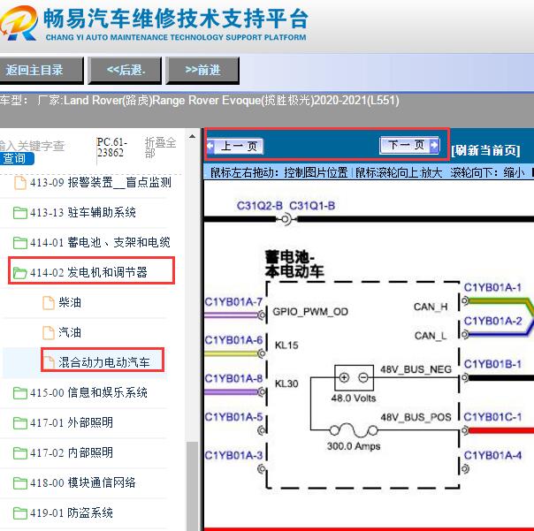
Task: Click connector label C1YB01B-1
Action: (x=492, y=364)
